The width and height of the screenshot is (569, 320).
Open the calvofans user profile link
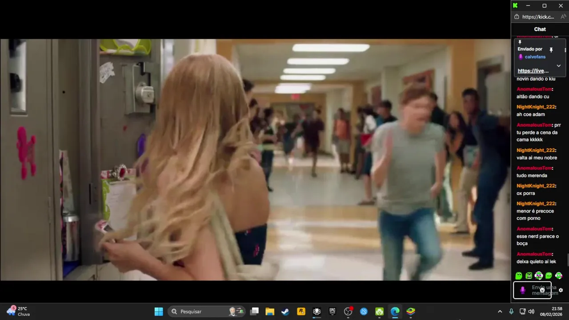(x=535, y=57)
